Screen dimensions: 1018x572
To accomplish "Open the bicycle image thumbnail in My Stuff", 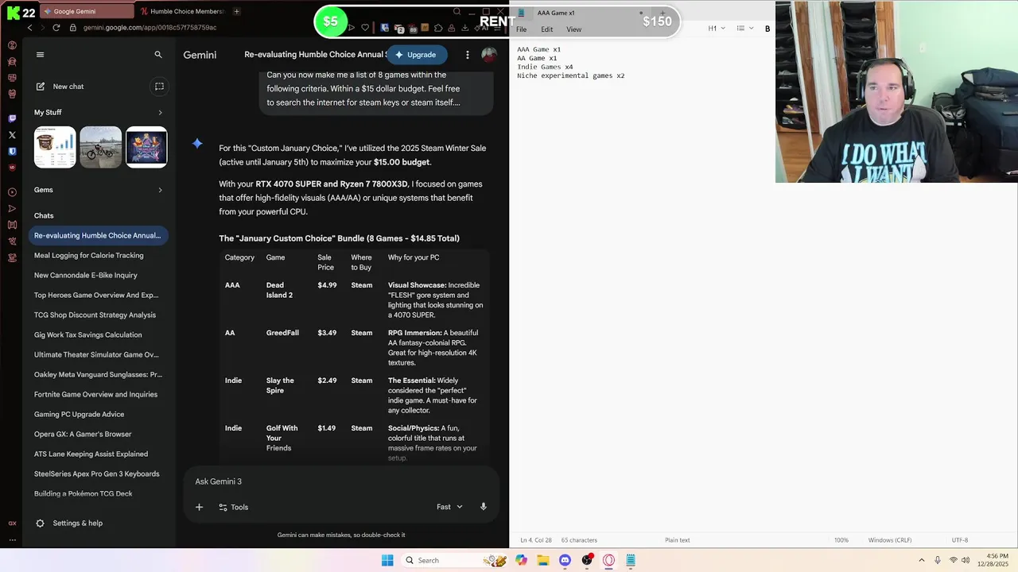I will point(101,147).
